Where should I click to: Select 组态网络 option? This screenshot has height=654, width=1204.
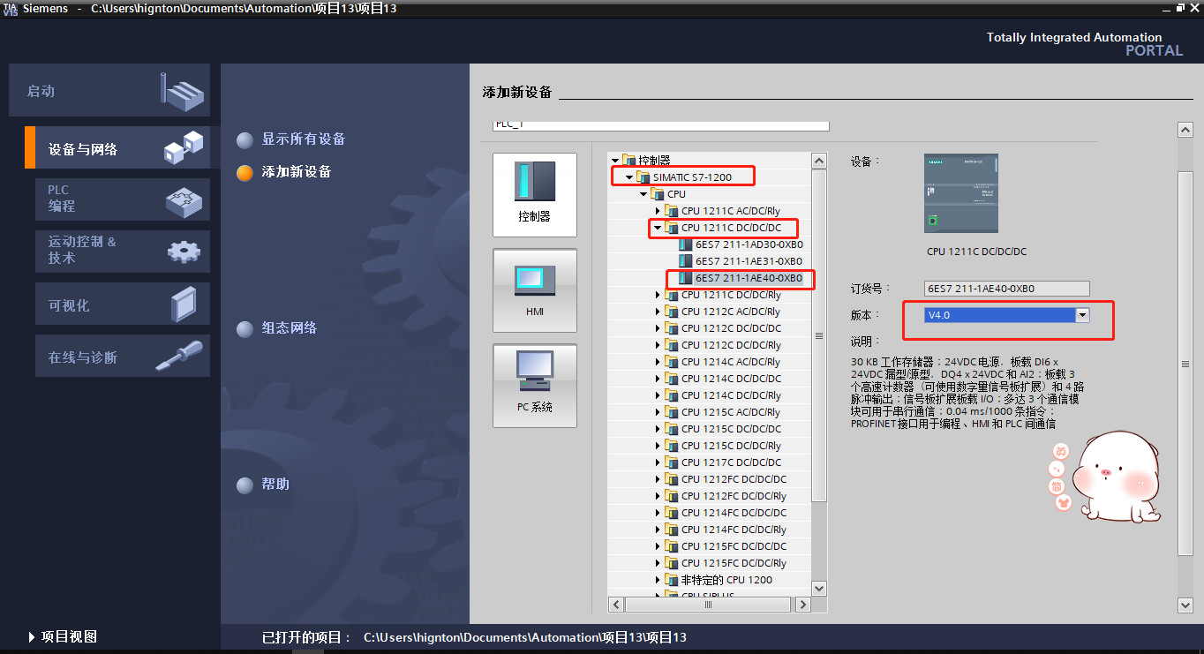289,328
